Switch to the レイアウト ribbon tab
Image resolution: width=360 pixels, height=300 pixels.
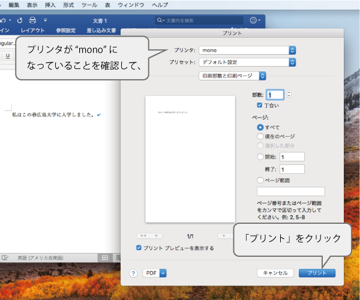pyautogui.click(x=32, y=30)
